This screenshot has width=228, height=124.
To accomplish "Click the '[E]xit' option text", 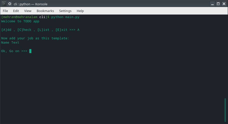I will tap(61, 30).
